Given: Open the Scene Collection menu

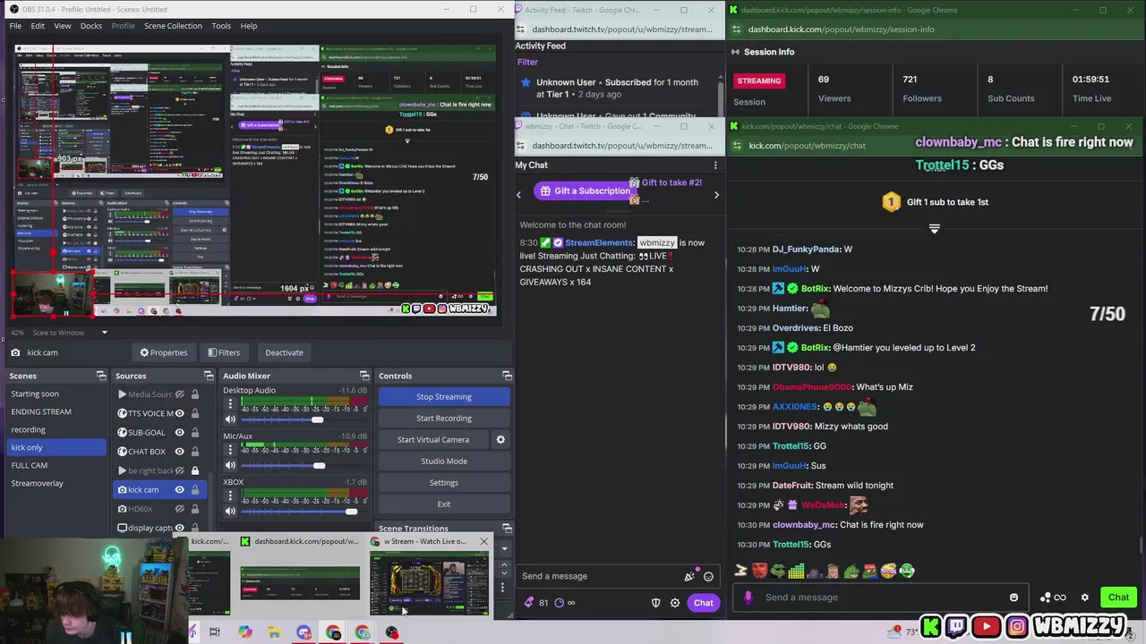Looking at the screenshot, I should 173,26.
